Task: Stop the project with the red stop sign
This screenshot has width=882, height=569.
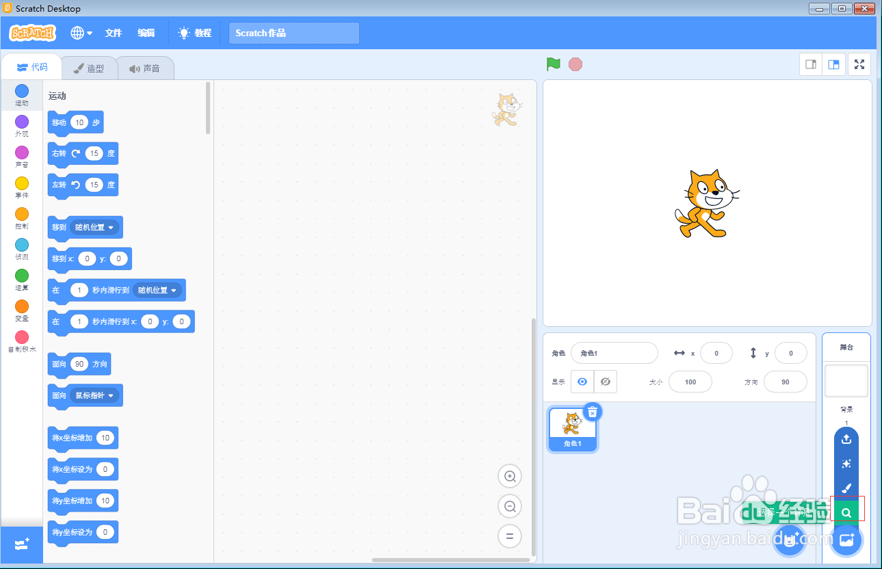Action: pos(575,64)
